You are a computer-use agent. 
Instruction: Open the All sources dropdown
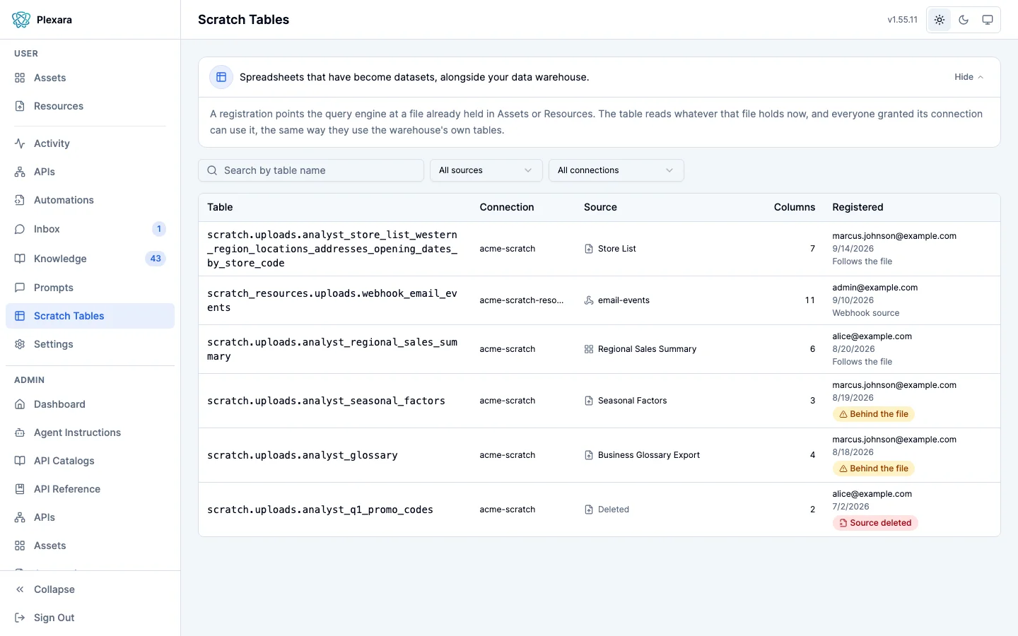(x=486, y=170)
